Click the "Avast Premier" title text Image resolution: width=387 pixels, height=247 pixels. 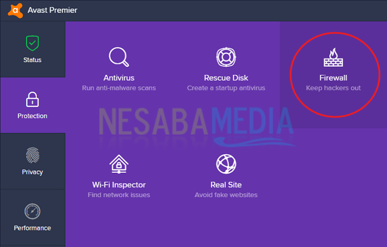(53, 10)
